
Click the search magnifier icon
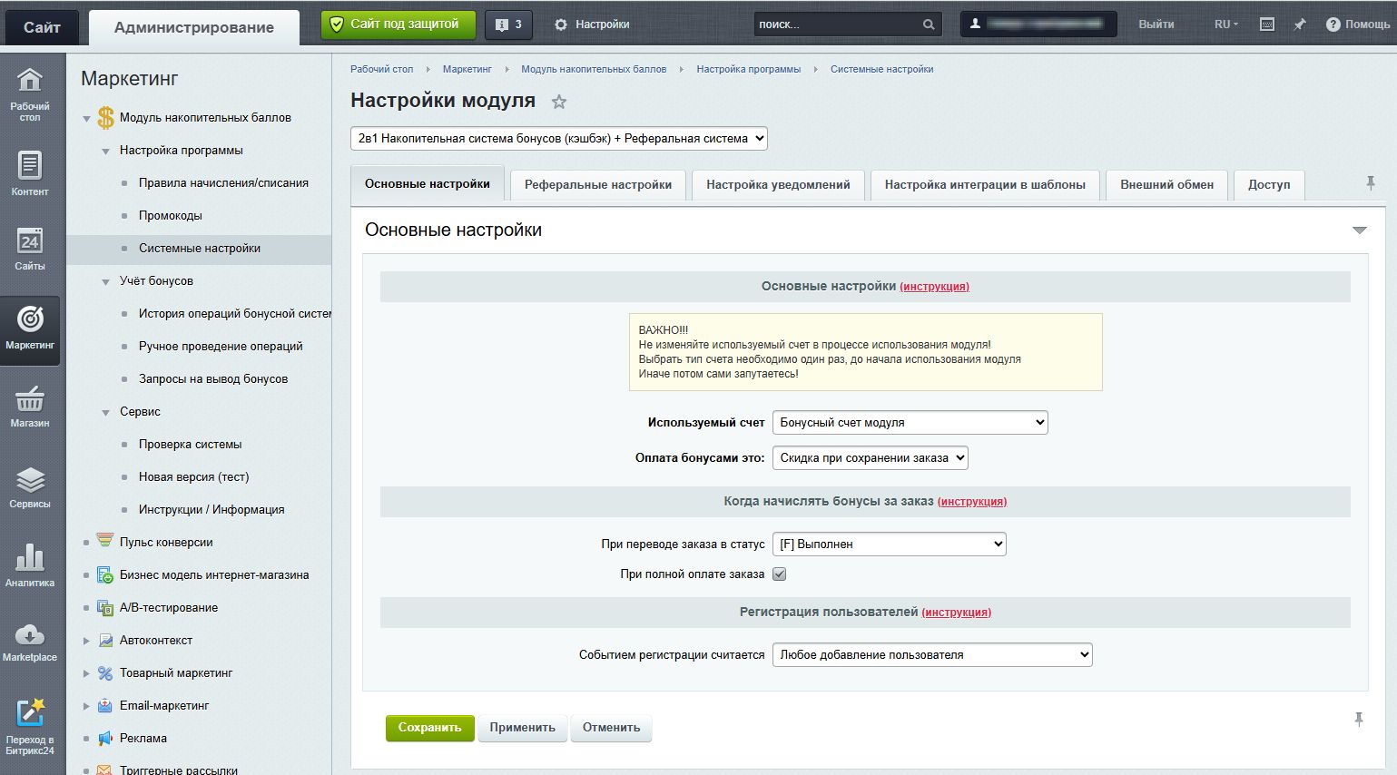tap(929, 25)
